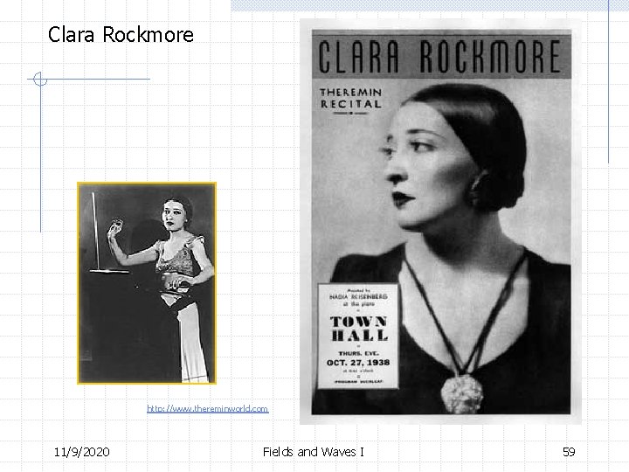Image resolution: width=629 pixels, height=472 pixels.
Task: Select the Clara Rockmore slide title
Action: coord(121,34)
